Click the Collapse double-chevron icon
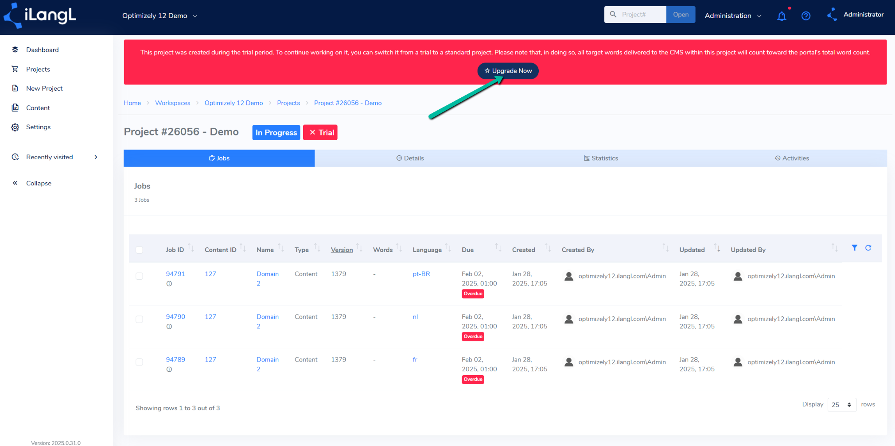Viewport: 895px width, 446px height. [x=15, y=183]
